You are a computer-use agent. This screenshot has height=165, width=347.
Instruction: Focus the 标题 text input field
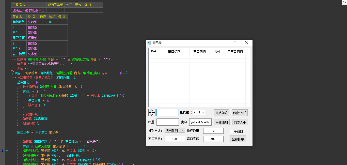click(x=167, y=122)
